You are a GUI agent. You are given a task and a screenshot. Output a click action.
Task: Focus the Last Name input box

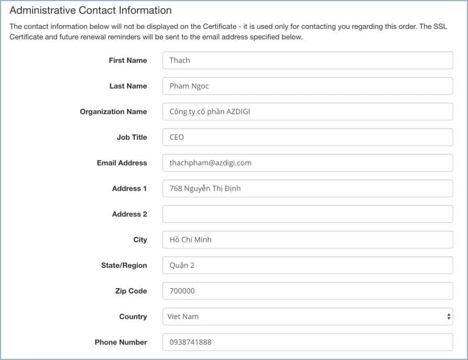click(x=307, y=86)
